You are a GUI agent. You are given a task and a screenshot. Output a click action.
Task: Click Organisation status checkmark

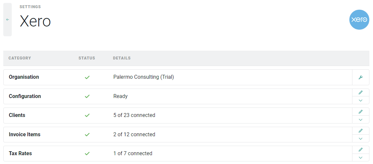tap(87, 77)
